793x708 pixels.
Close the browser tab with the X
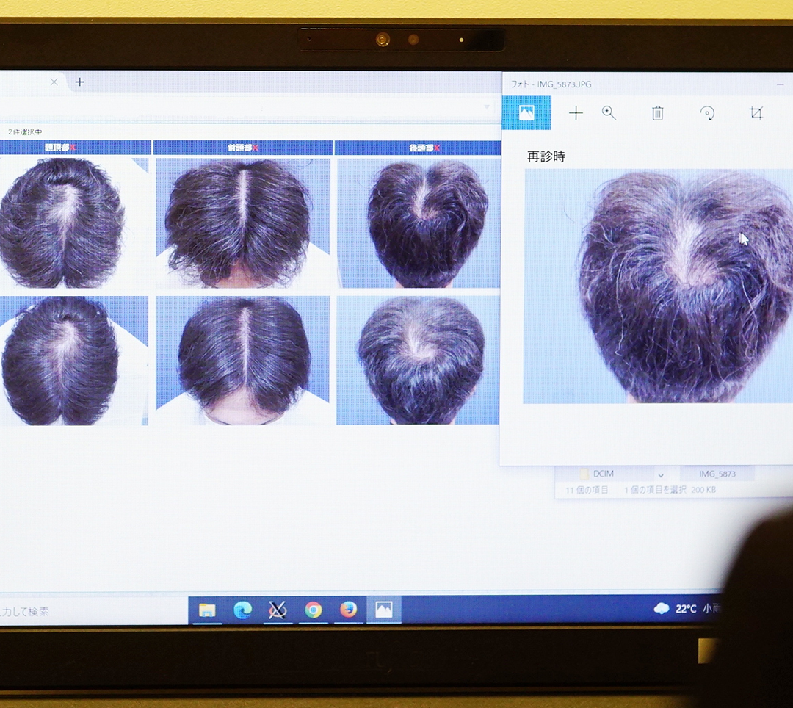[54, 82]
